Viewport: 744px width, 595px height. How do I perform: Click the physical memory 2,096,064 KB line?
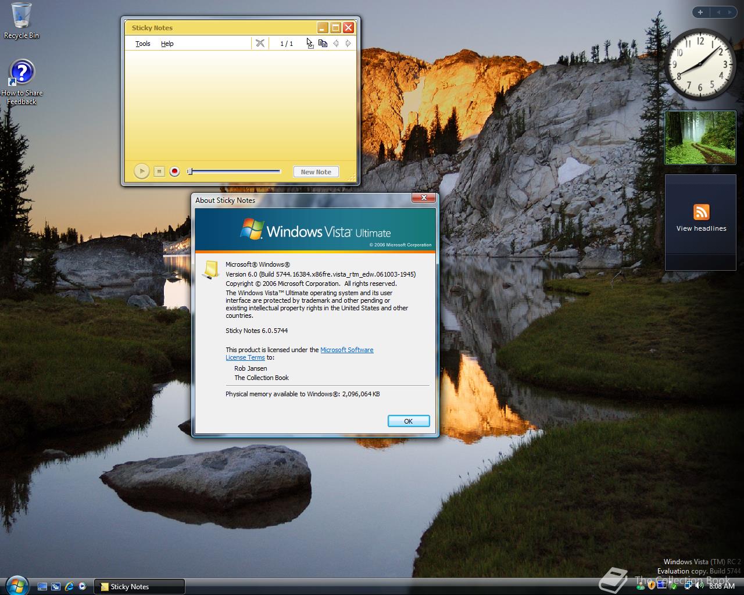coord(302,394)
